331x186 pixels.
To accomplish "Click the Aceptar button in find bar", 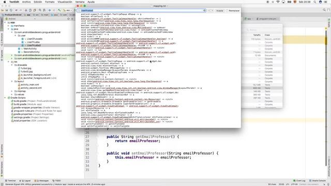I will click(x=219, y=10).
